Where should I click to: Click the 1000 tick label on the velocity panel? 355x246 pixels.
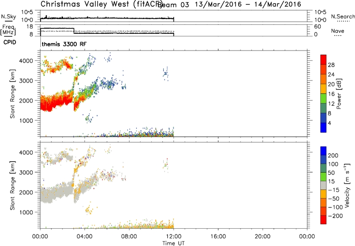coord(26,212)
